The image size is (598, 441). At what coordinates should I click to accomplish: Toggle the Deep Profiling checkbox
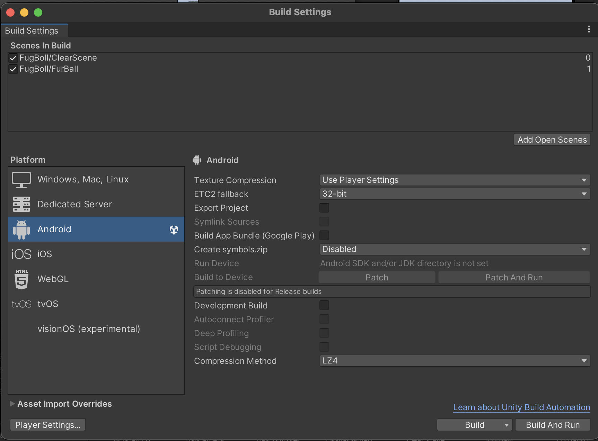pyautogui.click(x=324, y=333)
